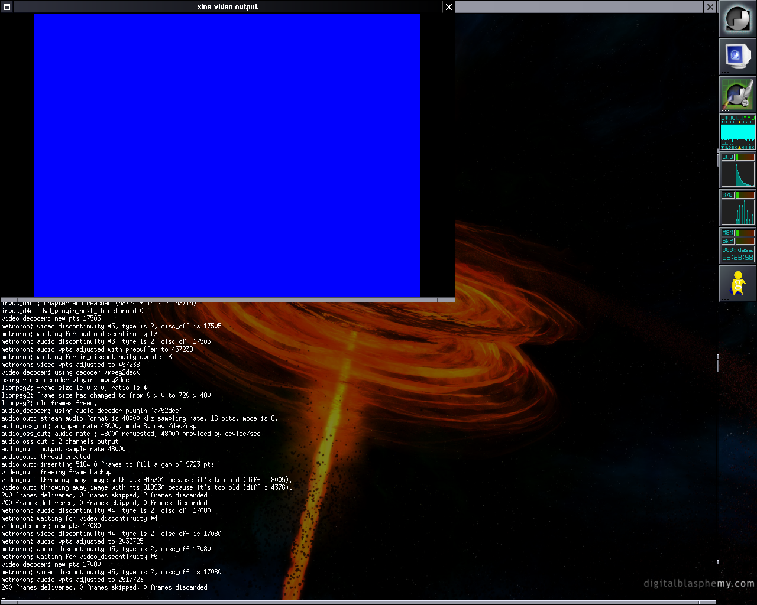757x605 pixels.
Task: Close the gray untitled window behind xine
Action: point(710,7)
